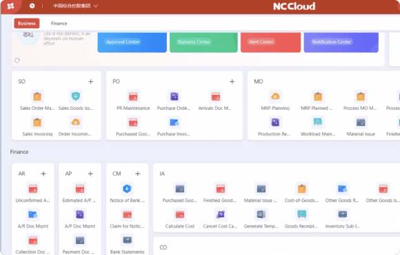Add an app to the SO group

tap(90, 82)
